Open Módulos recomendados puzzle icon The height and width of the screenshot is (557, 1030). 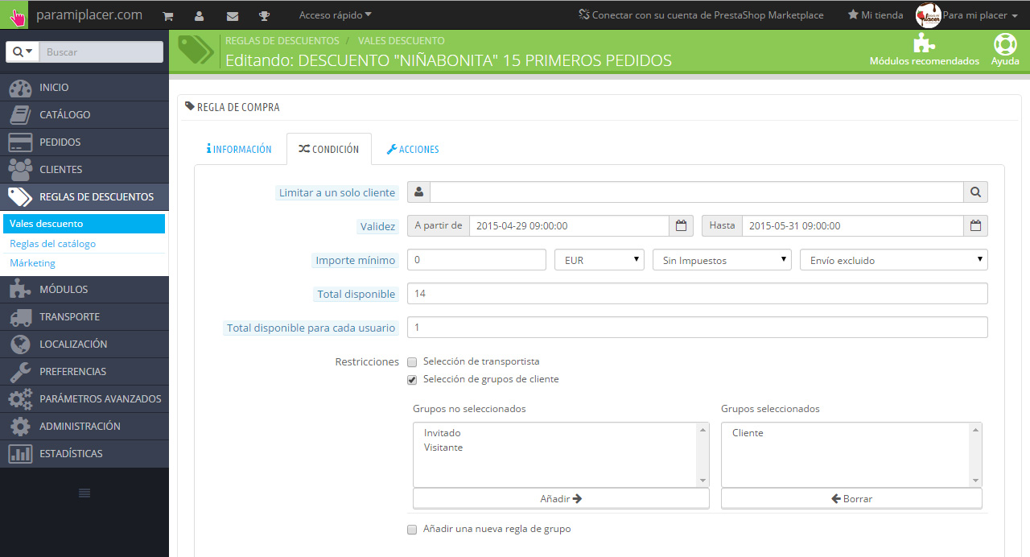pos(924,43)
